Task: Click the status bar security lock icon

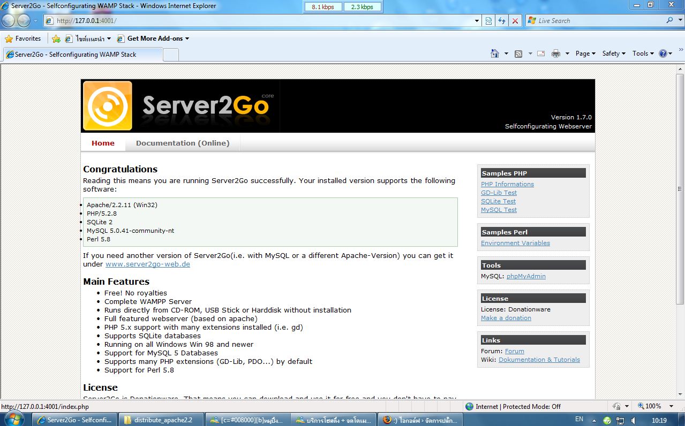Action: pyautogui.click(x=617, y=406)
